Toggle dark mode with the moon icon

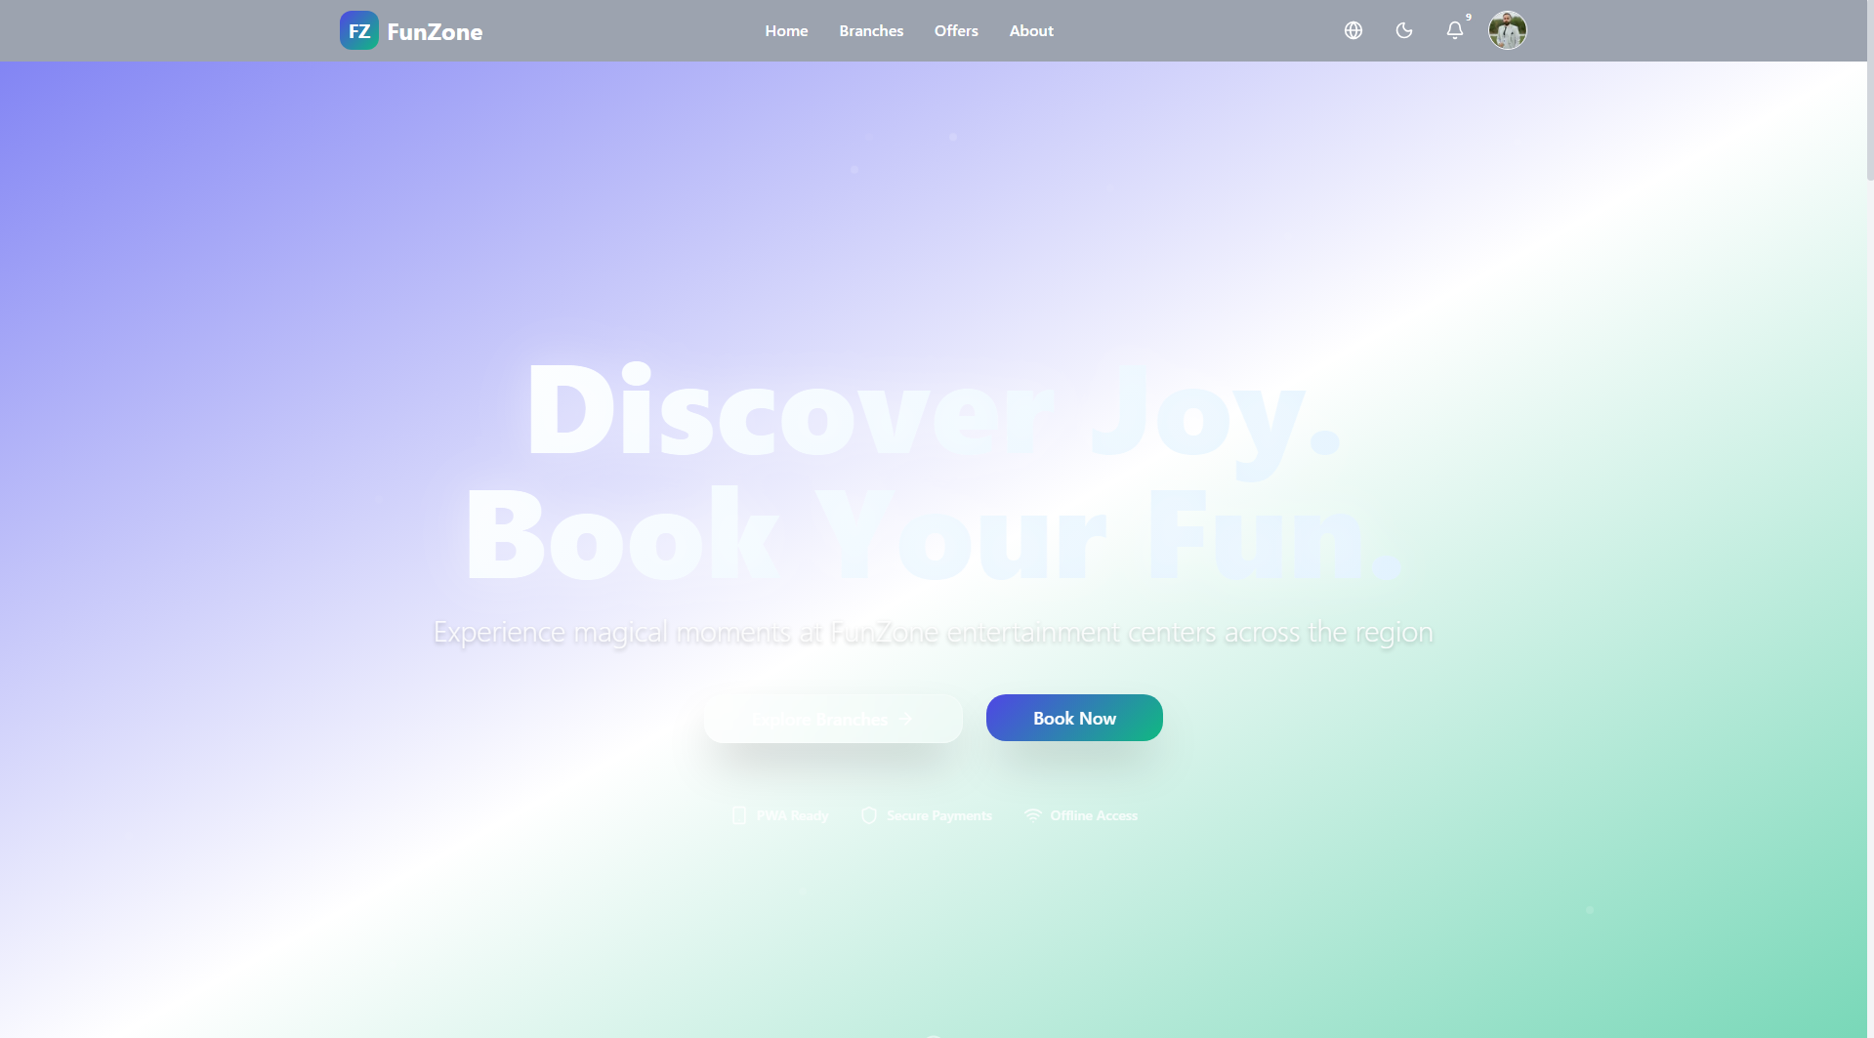click(x=1403, y=30)
